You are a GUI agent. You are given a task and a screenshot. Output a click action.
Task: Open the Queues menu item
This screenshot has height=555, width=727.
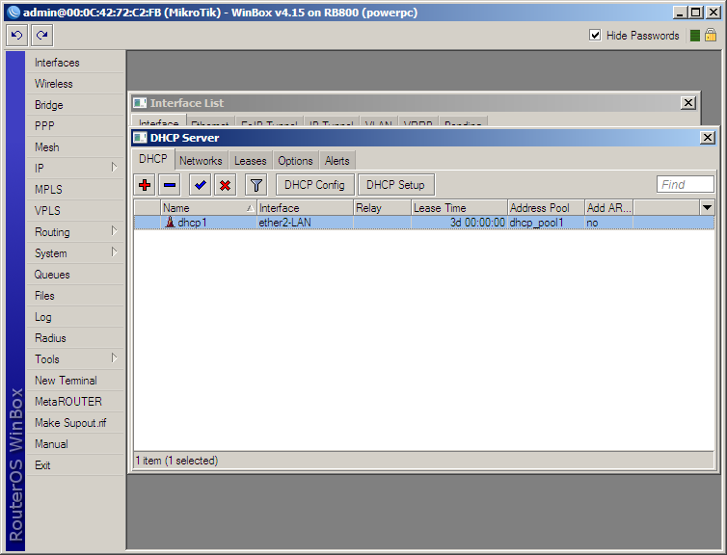[x=75, y=275]
